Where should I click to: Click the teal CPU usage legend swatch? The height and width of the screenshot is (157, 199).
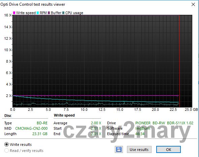point(63,13)
